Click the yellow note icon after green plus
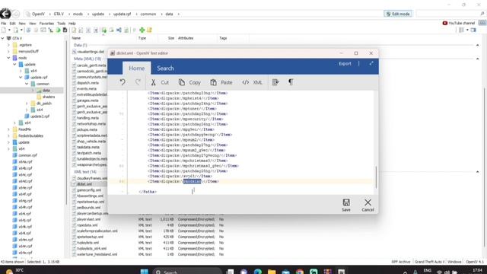487x274 pixels. pyautogui.click(x=149, y=30)
